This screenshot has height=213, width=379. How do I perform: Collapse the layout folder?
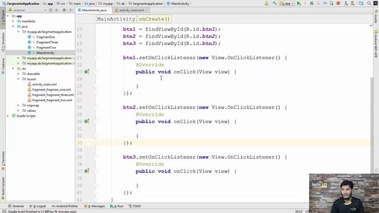(x=18, y=79)
